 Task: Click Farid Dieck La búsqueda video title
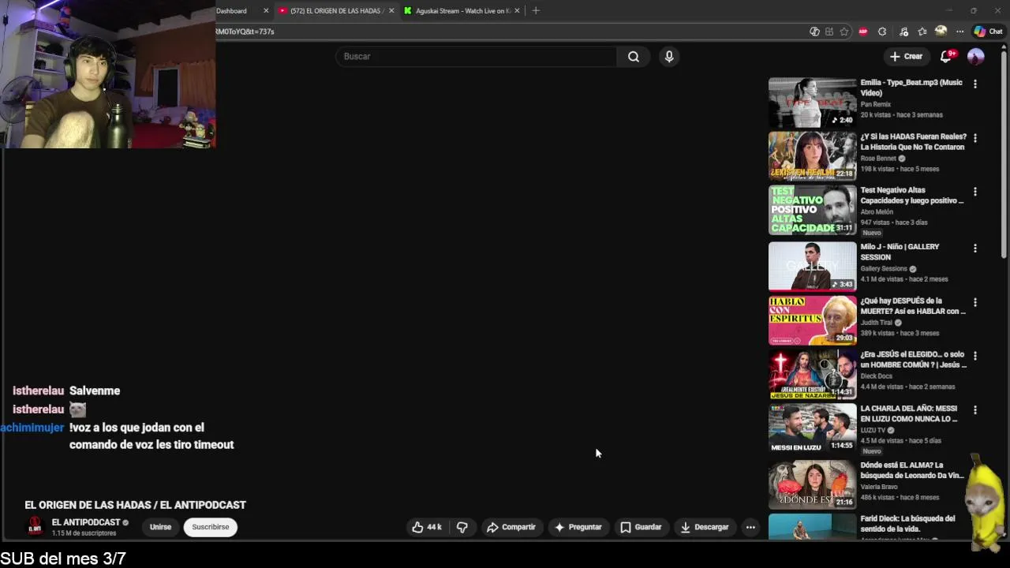pyautogui.click(x=907, y=523)
